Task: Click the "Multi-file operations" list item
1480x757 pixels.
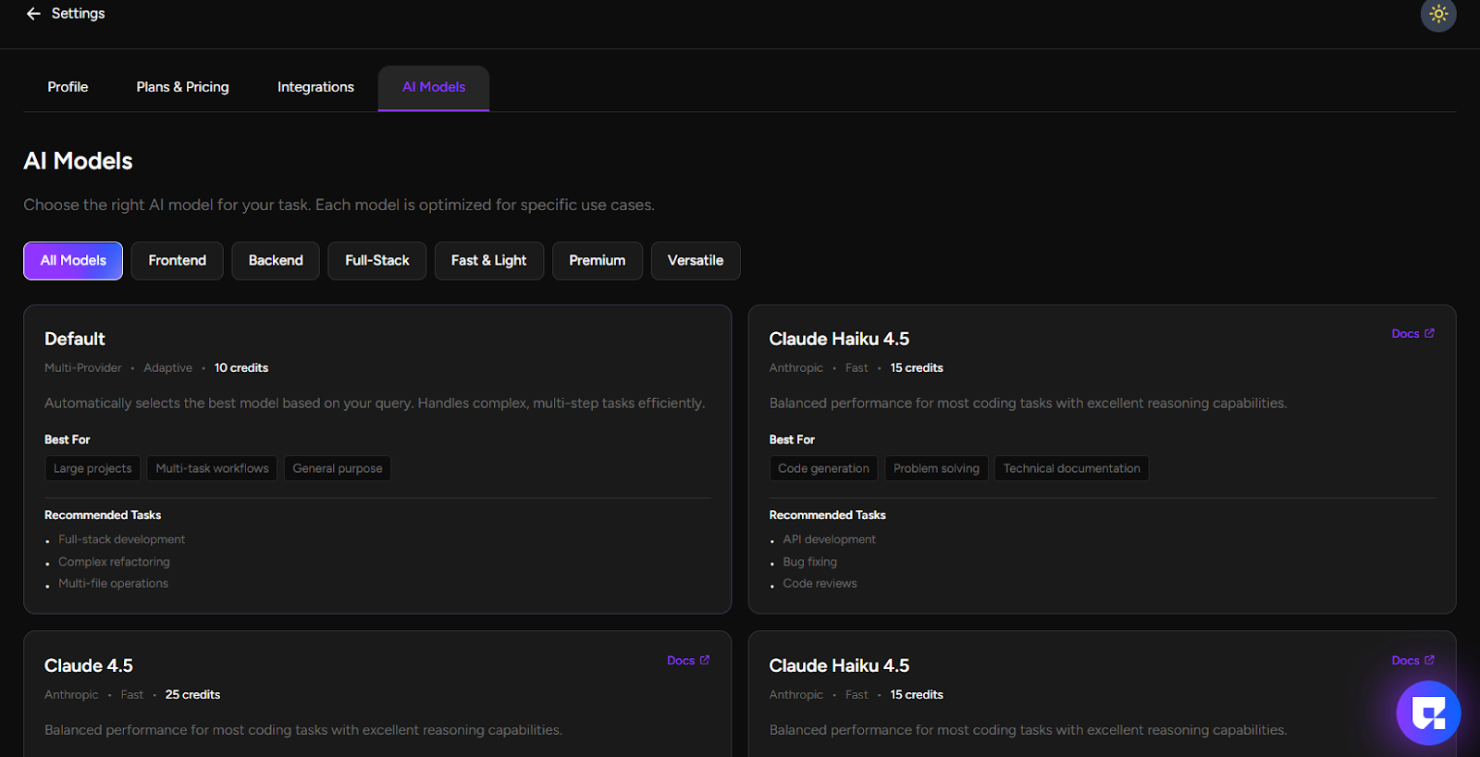Action: [113, 584]
